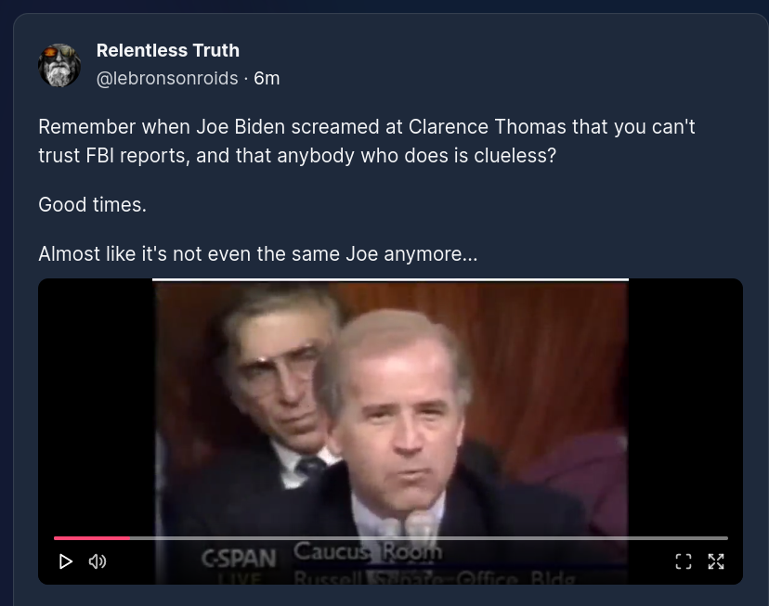
Task: Click the right black letterbox of the video
Action: point(685,406)
